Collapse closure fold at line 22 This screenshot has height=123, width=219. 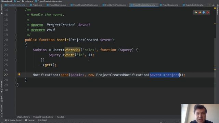tap(15, 50)
